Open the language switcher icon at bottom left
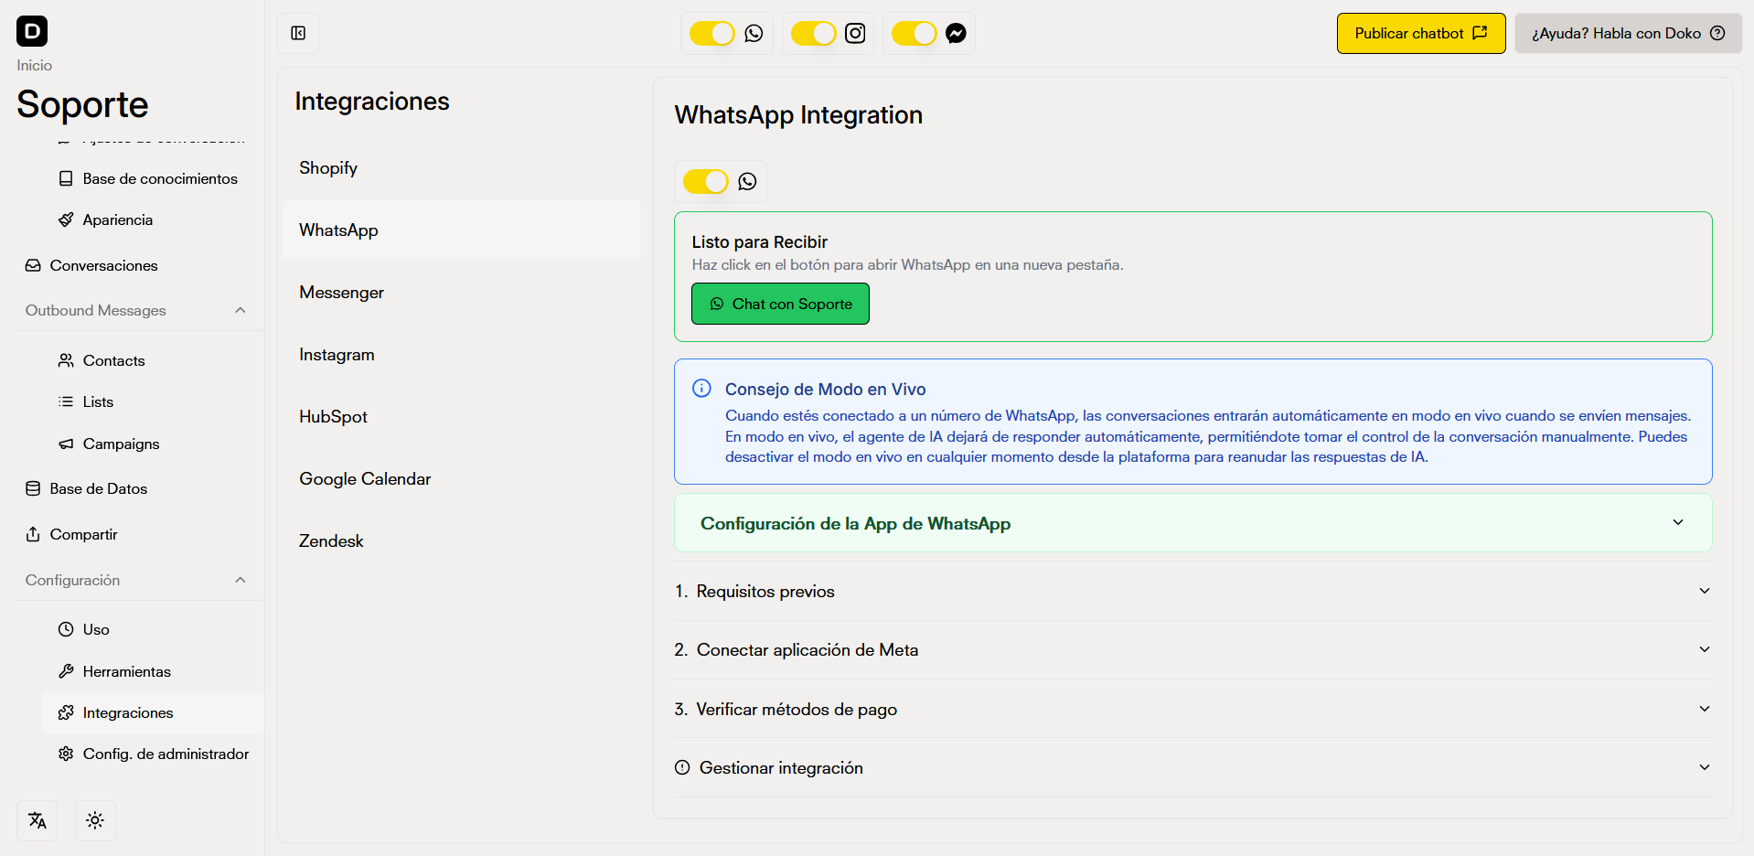The image size is (1754, 856). click(37, 820)
